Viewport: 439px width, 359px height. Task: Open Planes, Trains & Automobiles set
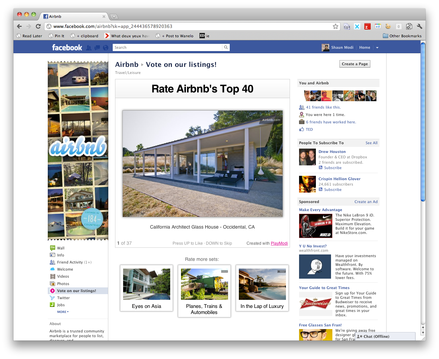204,291
